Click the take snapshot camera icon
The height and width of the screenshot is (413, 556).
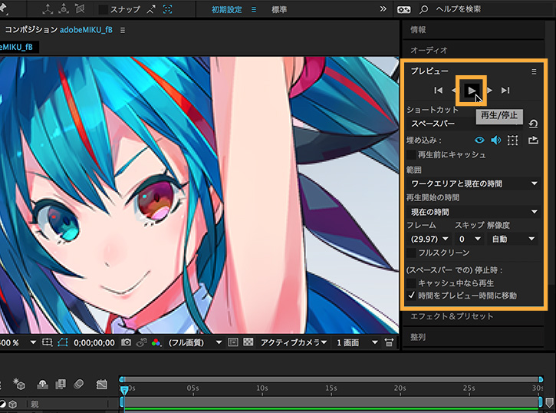[x=126, y=342]
